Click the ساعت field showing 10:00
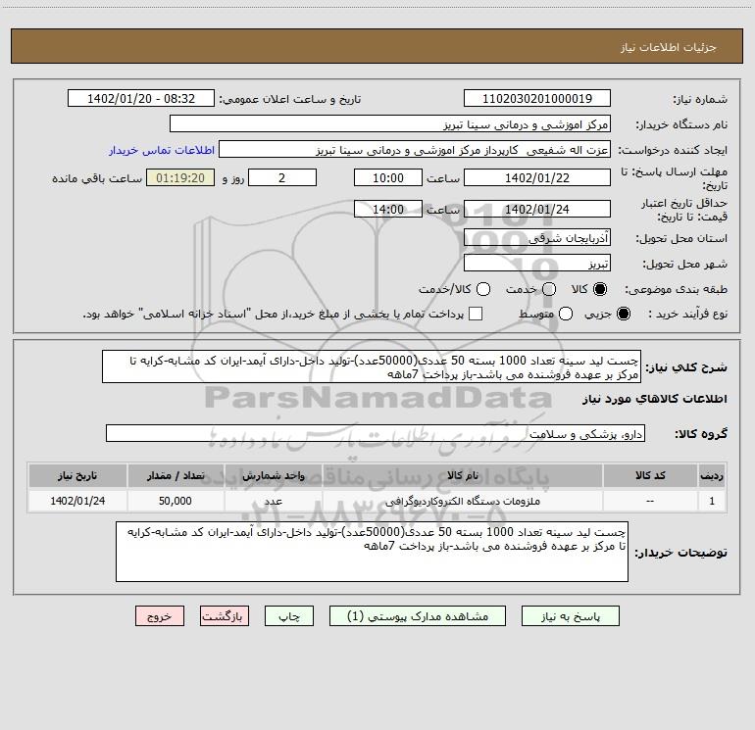Viewport: 755px width, 730px height. [x=388, y=177]
